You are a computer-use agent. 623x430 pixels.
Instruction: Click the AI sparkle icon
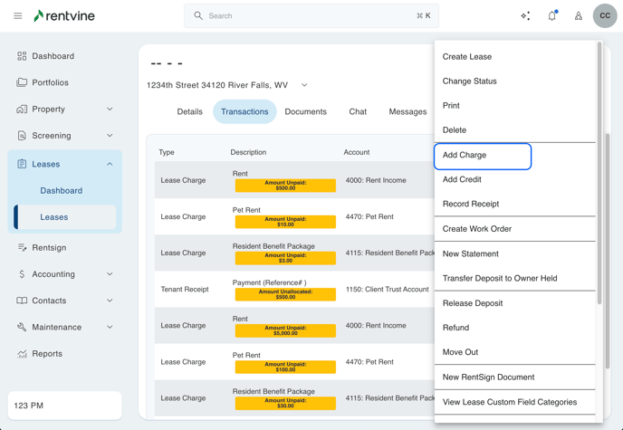pos(525,16)
